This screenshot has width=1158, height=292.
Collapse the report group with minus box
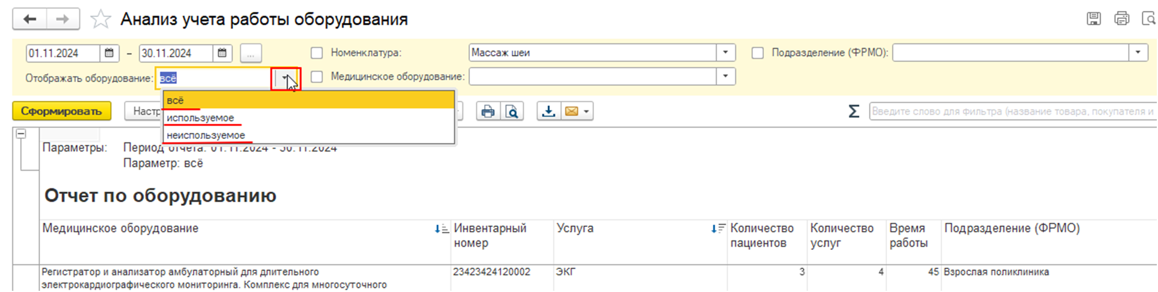(x=21, y=134)
